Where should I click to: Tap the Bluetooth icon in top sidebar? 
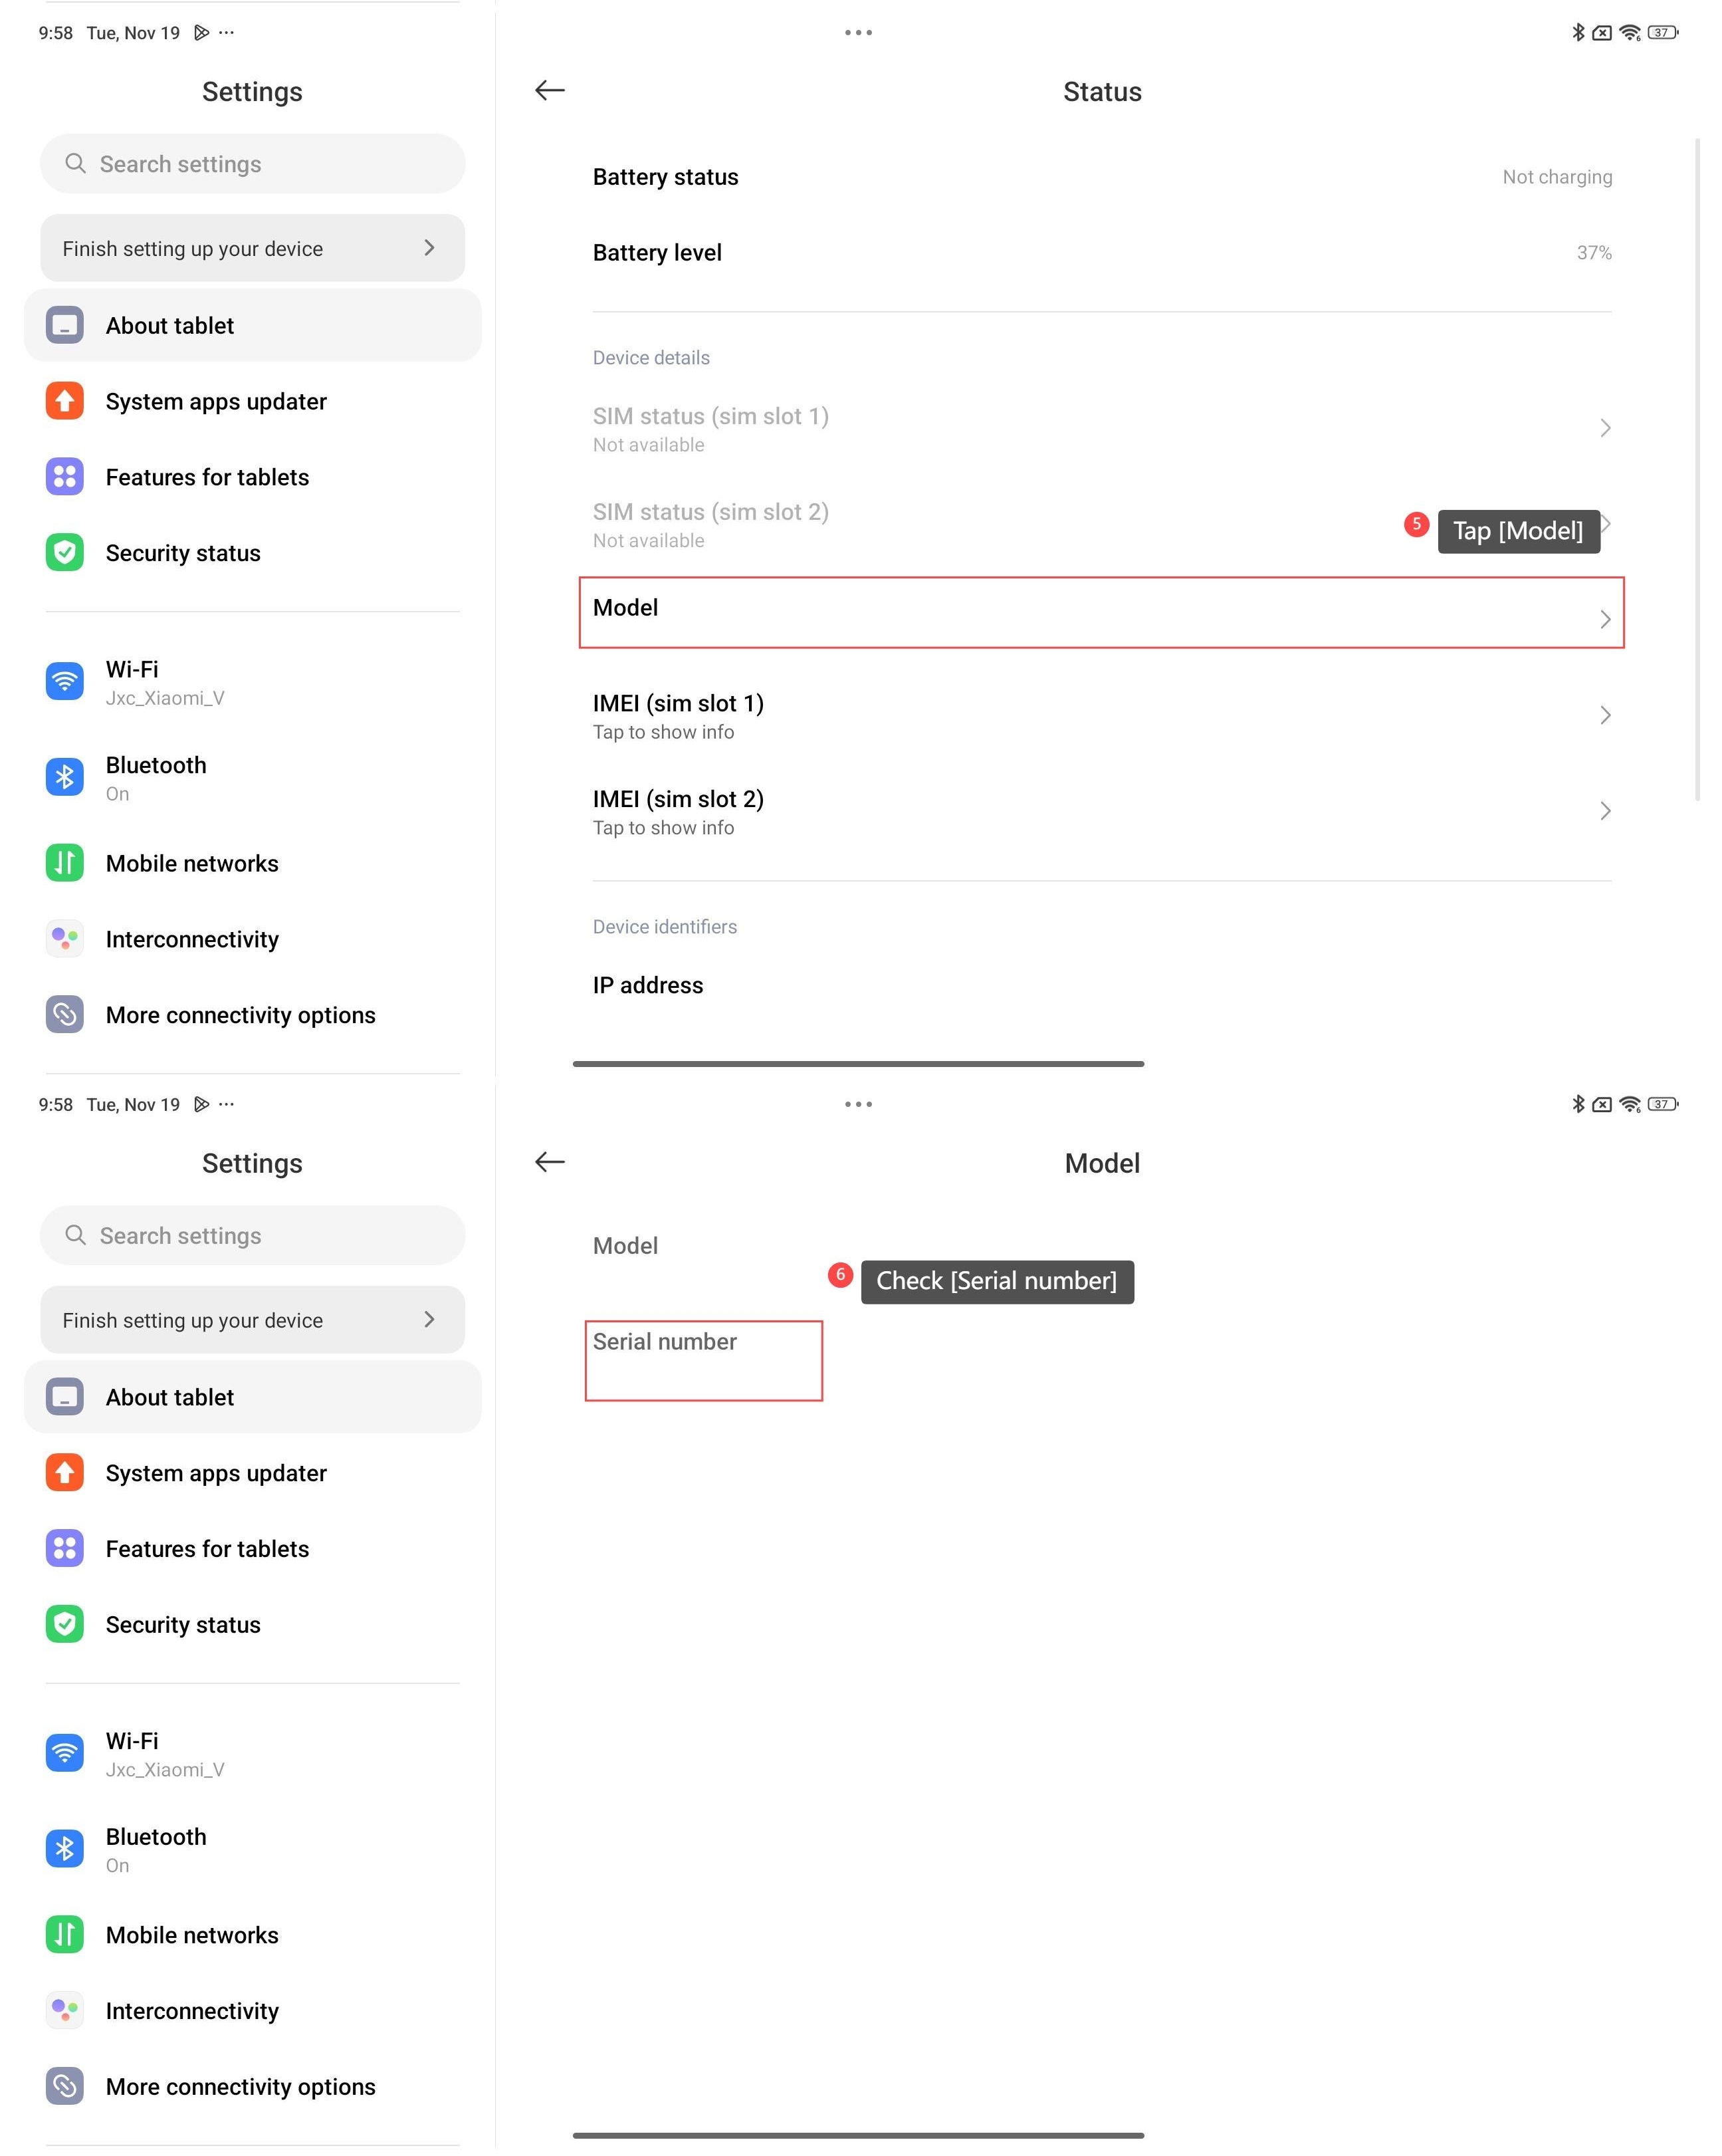(x=65, y=777)
